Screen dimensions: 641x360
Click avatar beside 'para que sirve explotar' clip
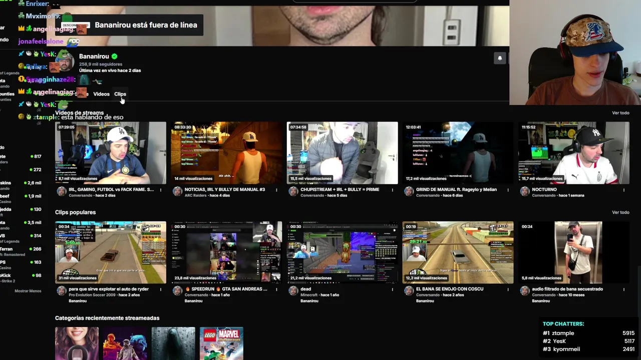tap(61, 290)
